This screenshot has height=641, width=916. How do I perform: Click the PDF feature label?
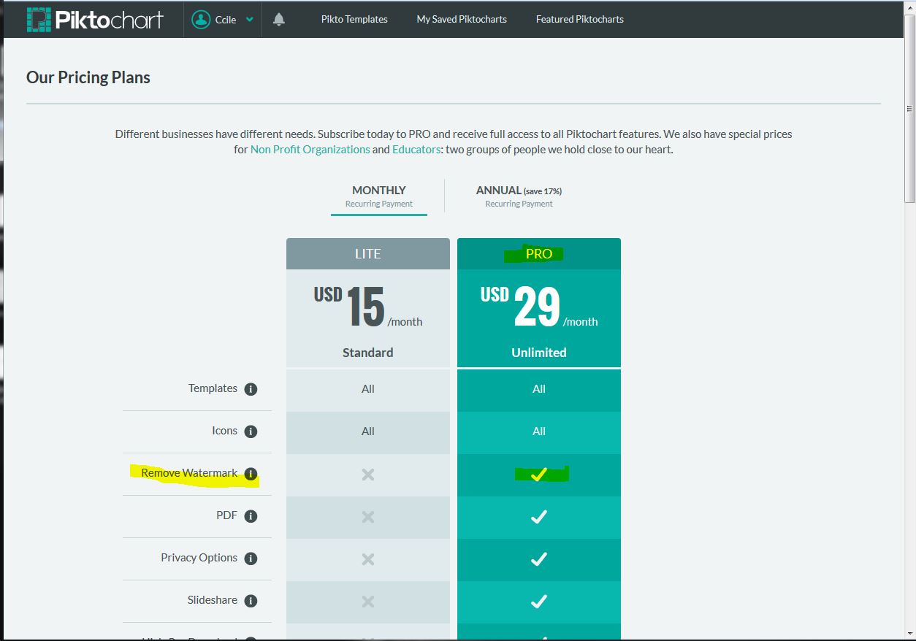click(x=226, y=515)
